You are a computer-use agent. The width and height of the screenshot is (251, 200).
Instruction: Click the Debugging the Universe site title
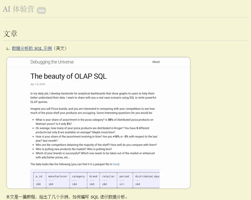pos(52,62)
